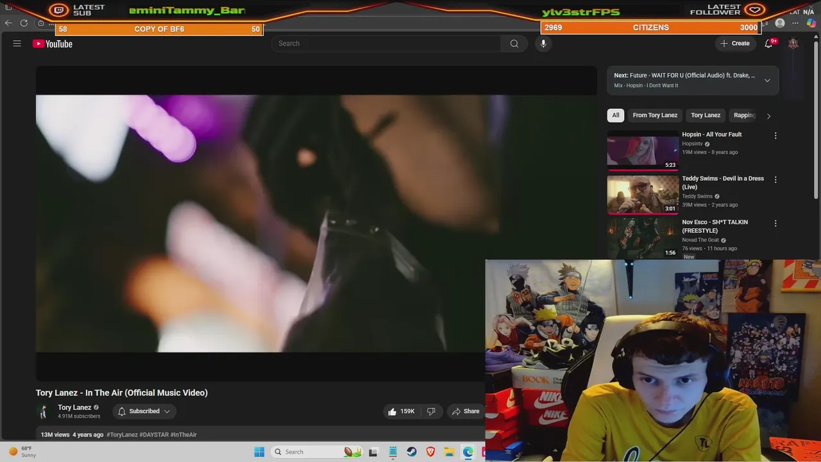Viewport: 821px width, 462px height.
Task: Share the video
Action: 466,411
